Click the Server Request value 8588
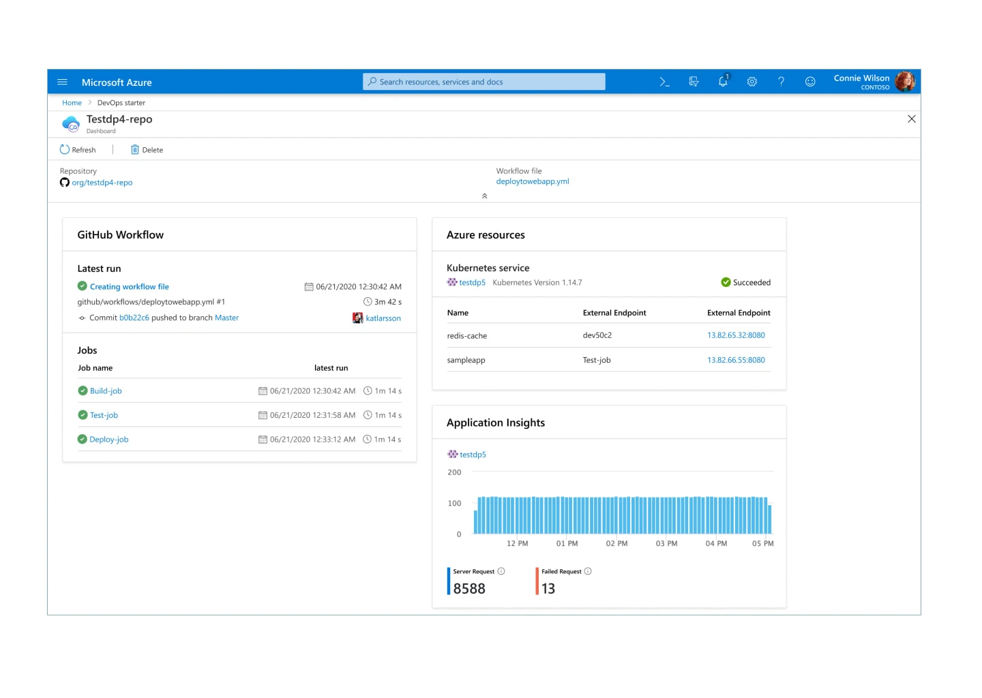 point(469,589)
